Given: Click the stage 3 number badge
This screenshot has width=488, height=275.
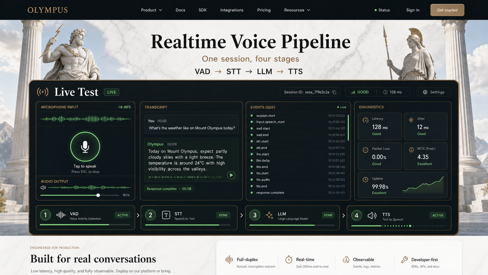Looking at the screenshot, I should [255, 215].
